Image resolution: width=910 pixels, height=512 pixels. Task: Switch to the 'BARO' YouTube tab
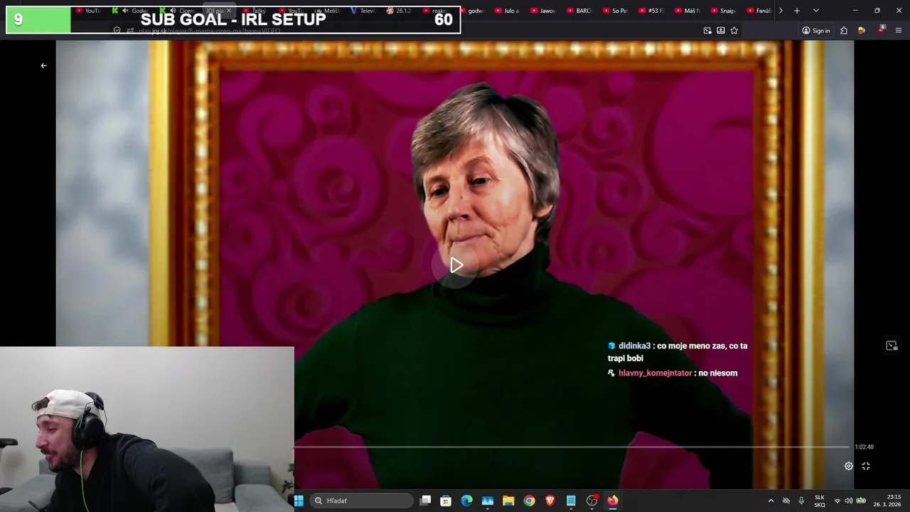579,11
